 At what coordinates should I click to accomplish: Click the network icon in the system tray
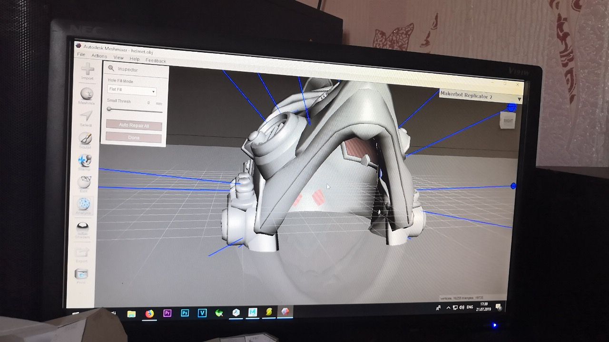[455, 308]
